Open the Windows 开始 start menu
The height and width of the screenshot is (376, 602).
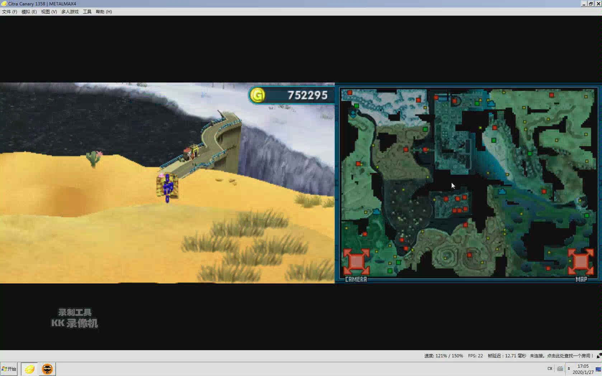pyautogui.click(x=9, y=369)
